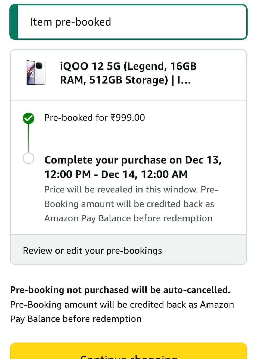The image size is (257, 359).
Task: Click the green checkmark step icon
Action: [x=29, y=118]
